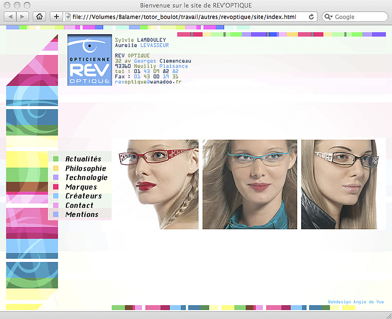Select the Technologie menu entry
The width and height of the screenshot is (392, 319).
[x=86, y=178]
